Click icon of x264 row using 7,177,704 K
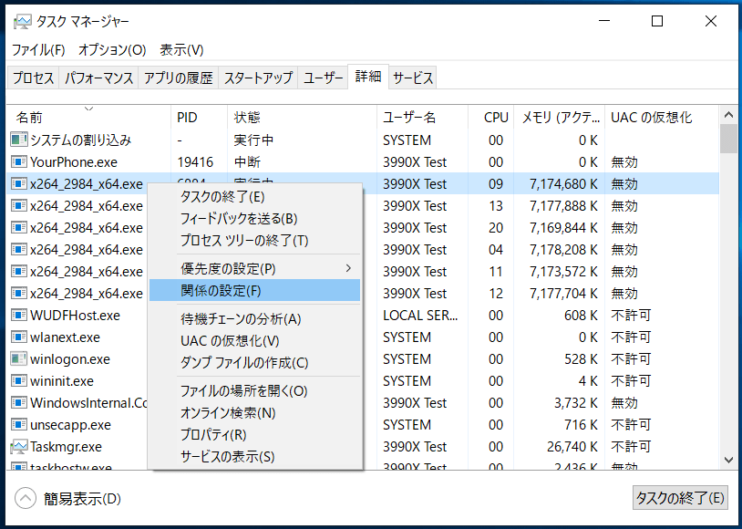Screen dimensions: 742x529 point(18,293)
